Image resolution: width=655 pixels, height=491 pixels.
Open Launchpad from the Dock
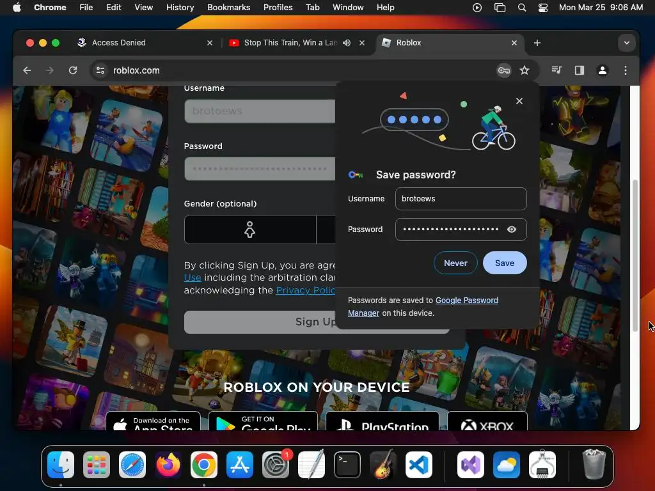point(97,465)
